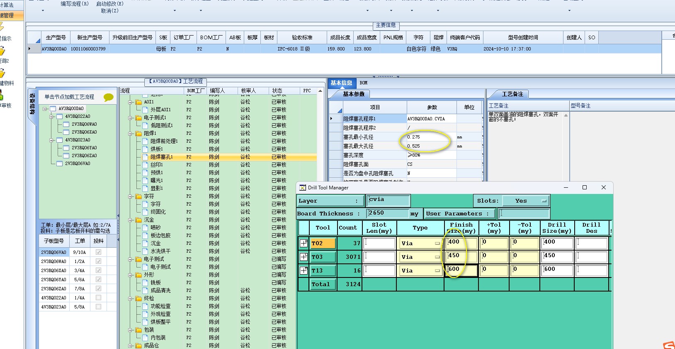Collapse the 沉金 process group

[x=130, y=220]
